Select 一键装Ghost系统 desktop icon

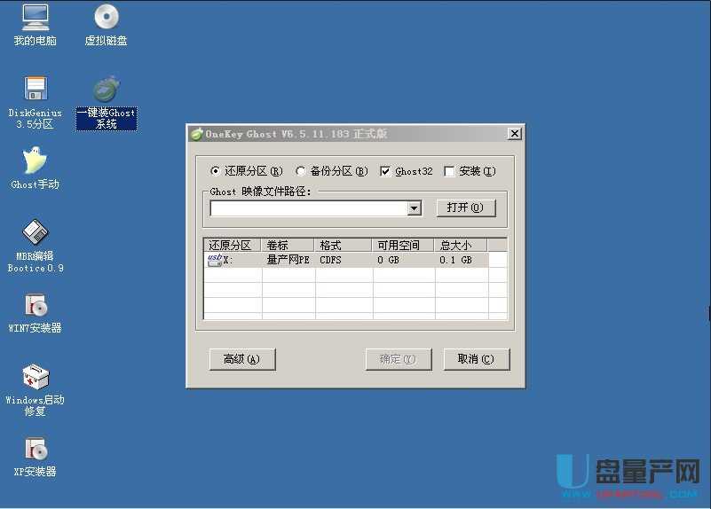click(x=106, y=90)
